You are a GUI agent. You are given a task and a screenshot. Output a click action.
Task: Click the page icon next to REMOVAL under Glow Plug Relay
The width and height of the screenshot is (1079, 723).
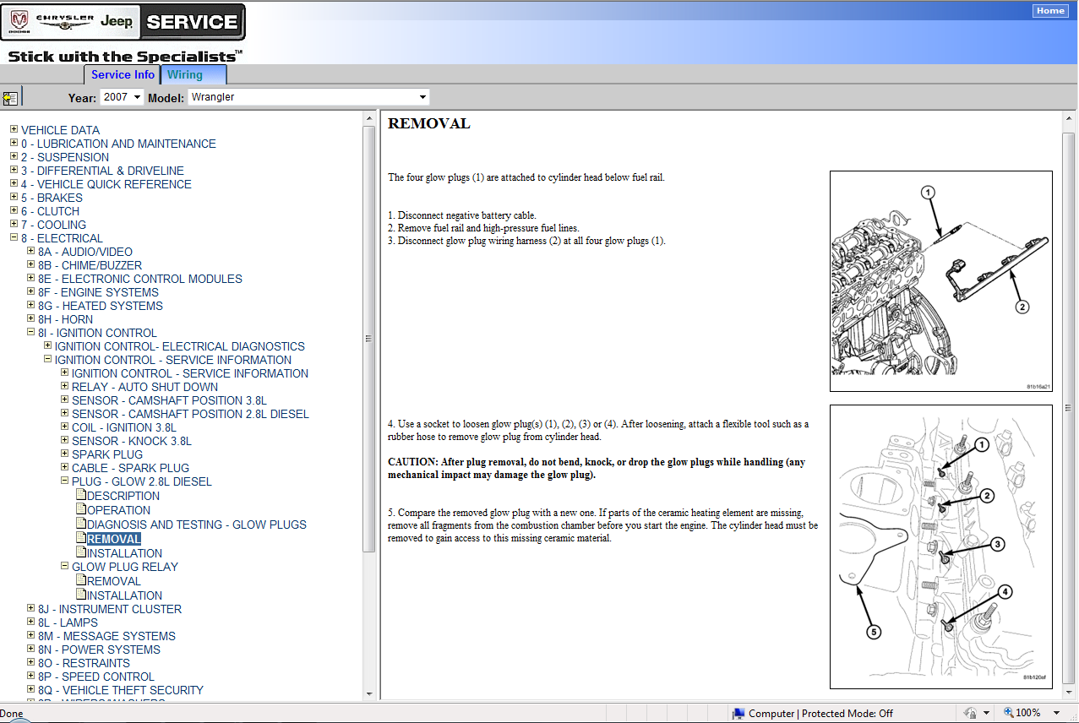pyautogui.click(x=81, y=581)
